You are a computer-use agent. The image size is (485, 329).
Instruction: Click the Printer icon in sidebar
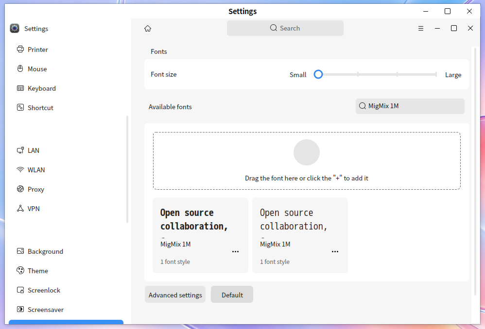tap(20, 49)
